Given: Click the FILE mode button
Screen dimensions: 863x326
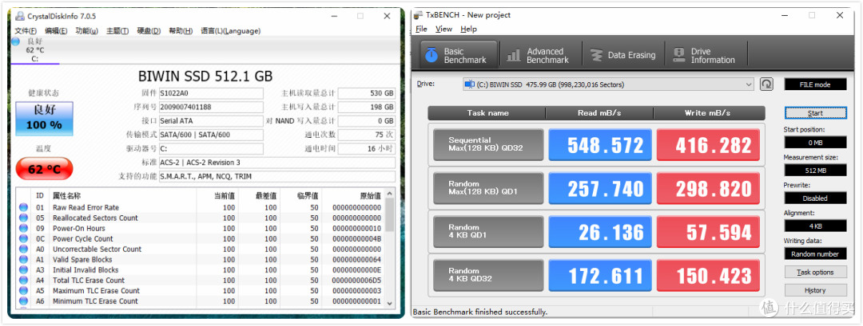Looking at the screenshot, I should (x=816, y=84).
